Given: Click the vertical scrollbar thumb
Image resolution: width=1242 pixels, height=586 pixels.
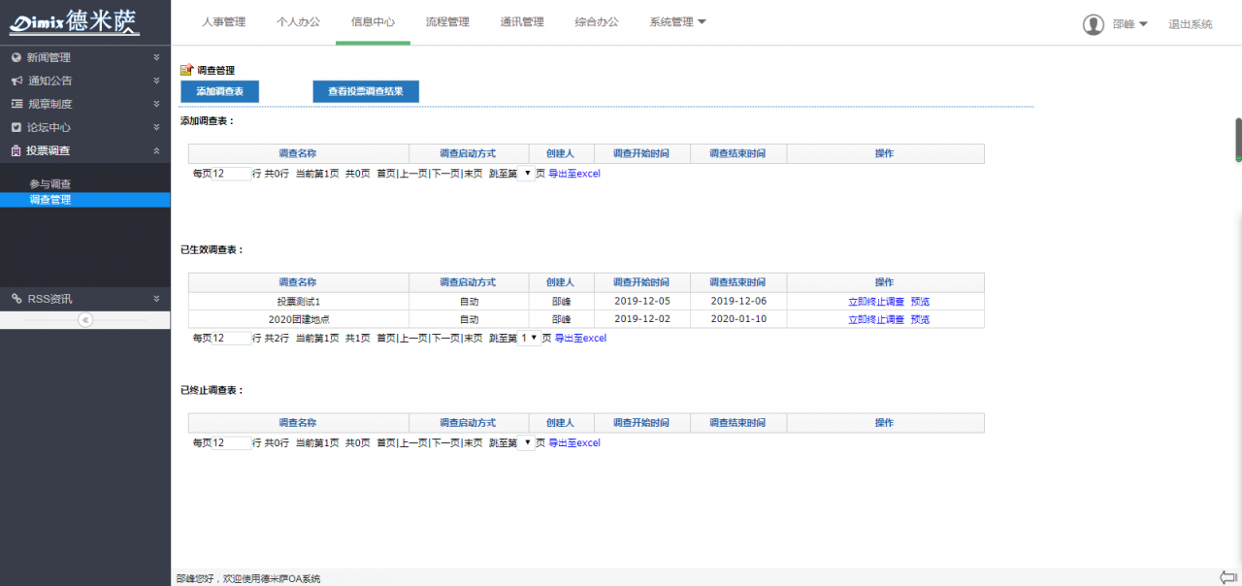Looking at the screenshot, I should (1238, 140).
